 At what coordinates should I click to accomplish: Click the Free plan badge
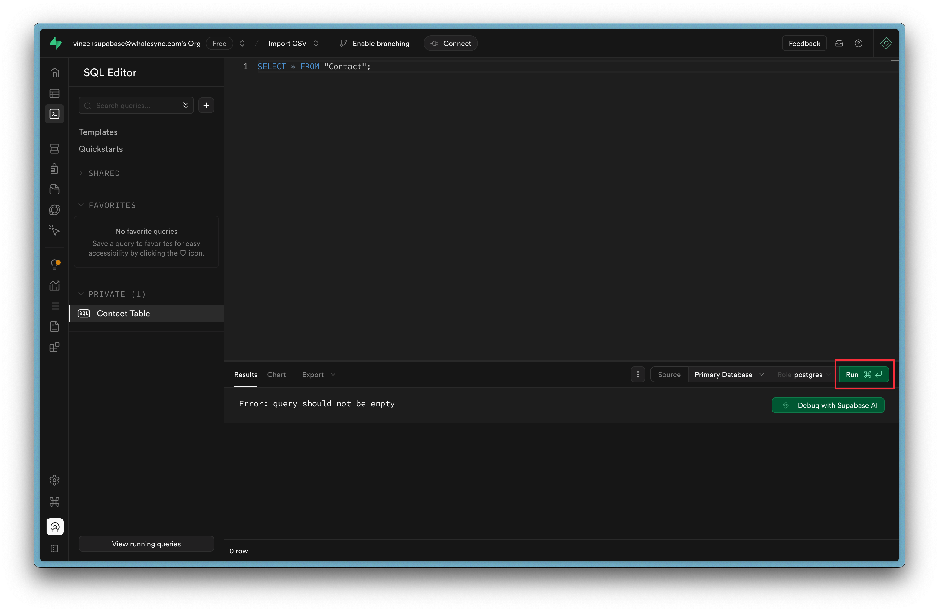point(219,43)
